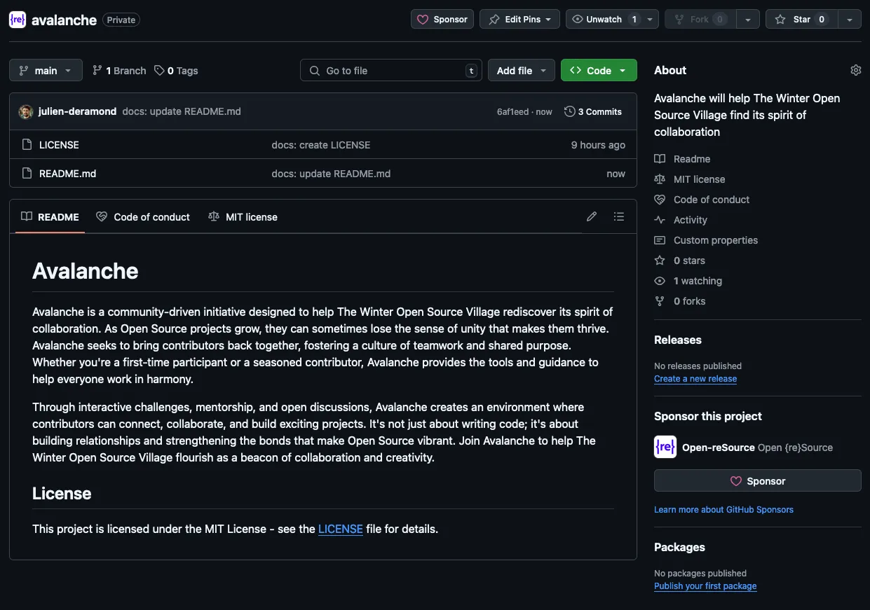The image size is (870, 610).
Task: Open the Add file dropdown
Action: click(521, 71)
